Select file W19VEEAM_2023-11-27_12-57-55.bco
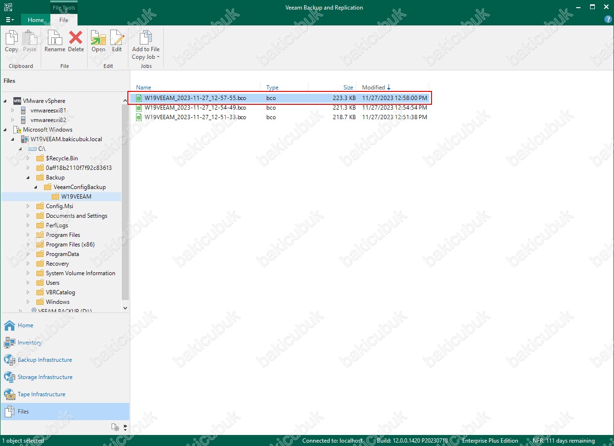Screen dimensions: 614x446 tap(195, 98)
